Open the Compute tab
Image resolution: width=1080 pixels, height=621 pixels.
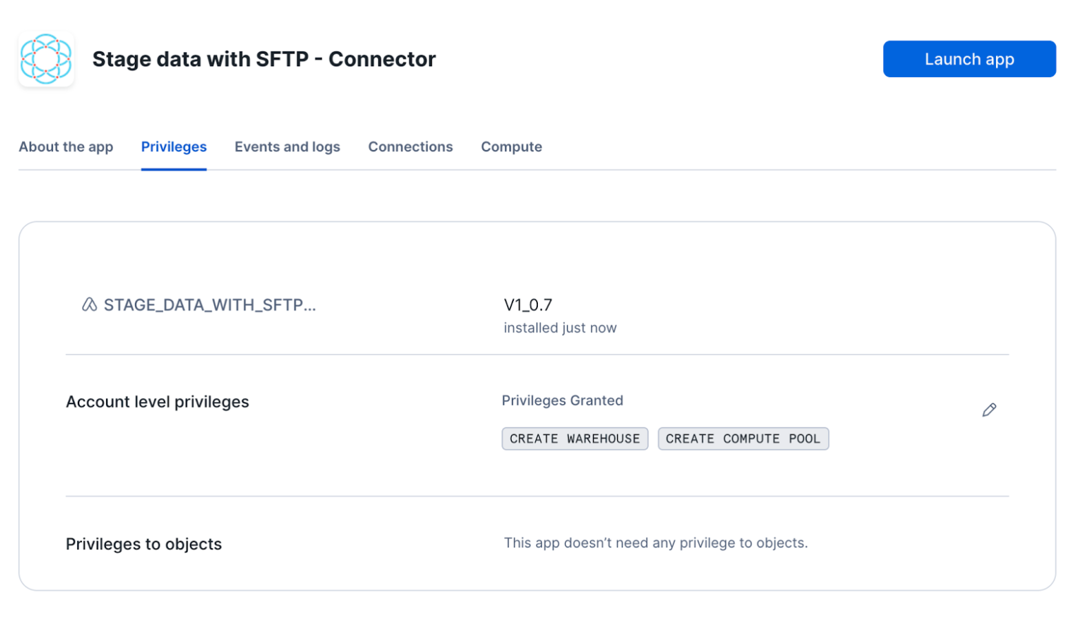pos(511,147)
